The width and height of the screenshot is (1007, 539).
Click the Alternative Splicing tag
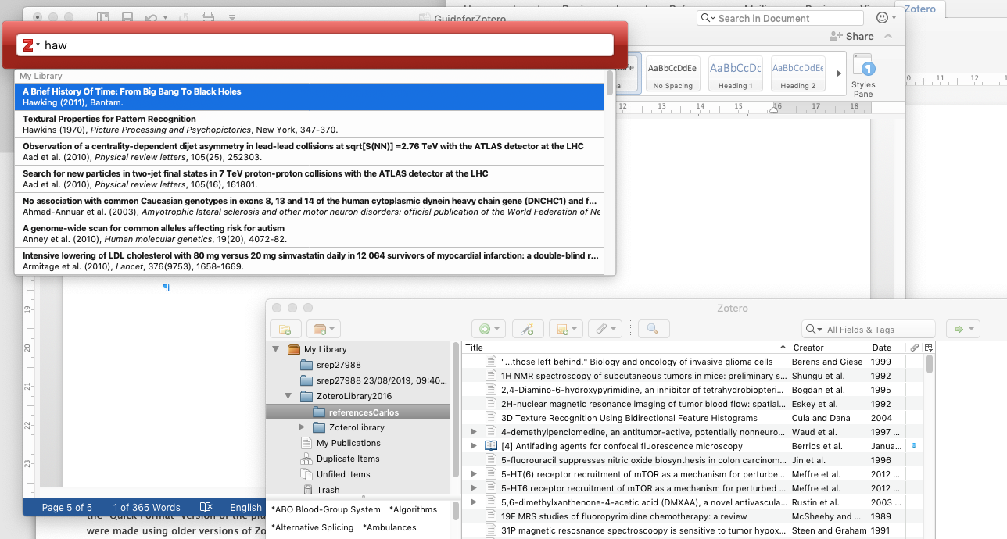[x=313, y=527]
